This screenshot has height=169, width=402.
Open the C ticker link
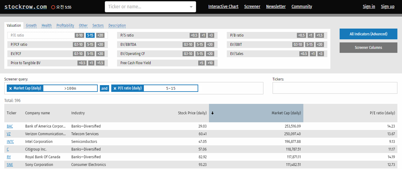pyautogui.click(x=8, y=149)
